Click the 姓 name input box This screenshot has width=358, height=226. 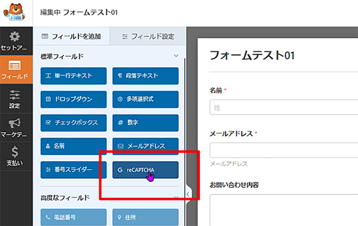284,107
